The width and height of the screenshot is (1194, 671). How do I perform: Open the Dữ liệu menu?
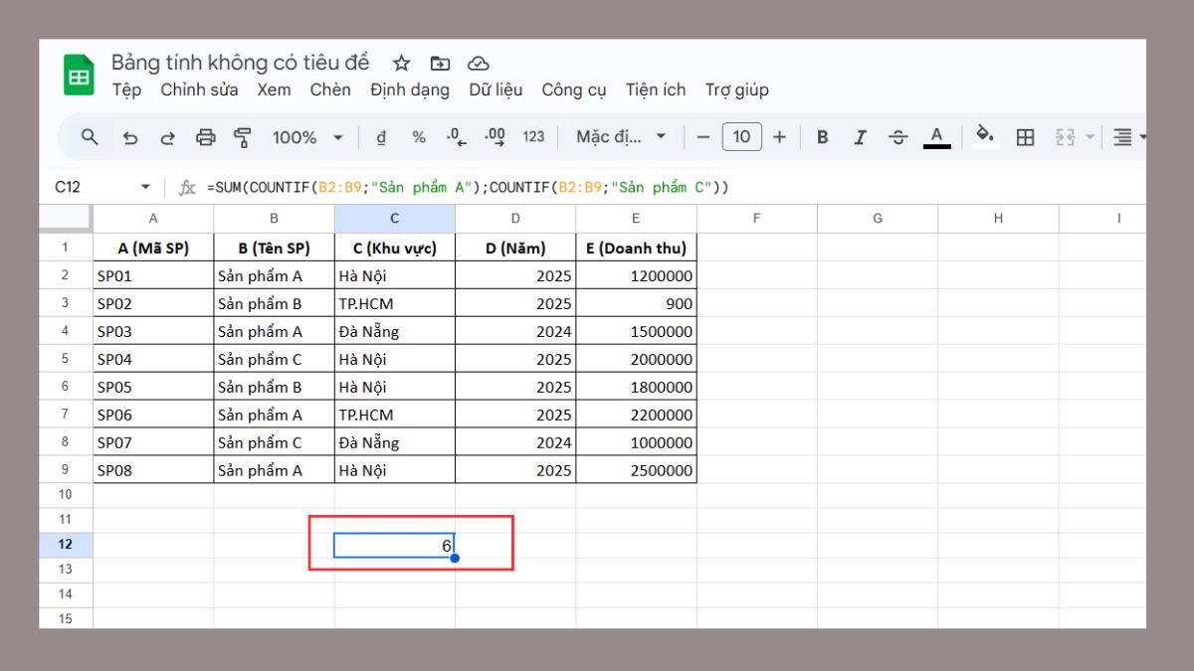click(496, 89)
